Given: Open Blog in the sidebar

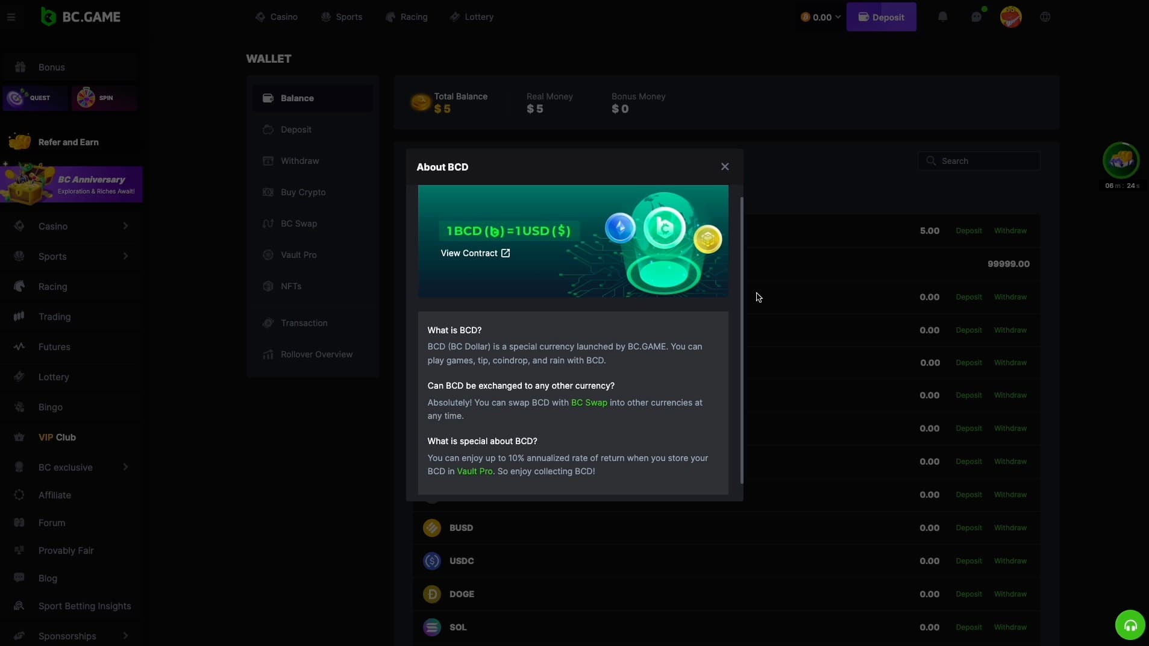Looking at the screenshot, I should [70, 579].
